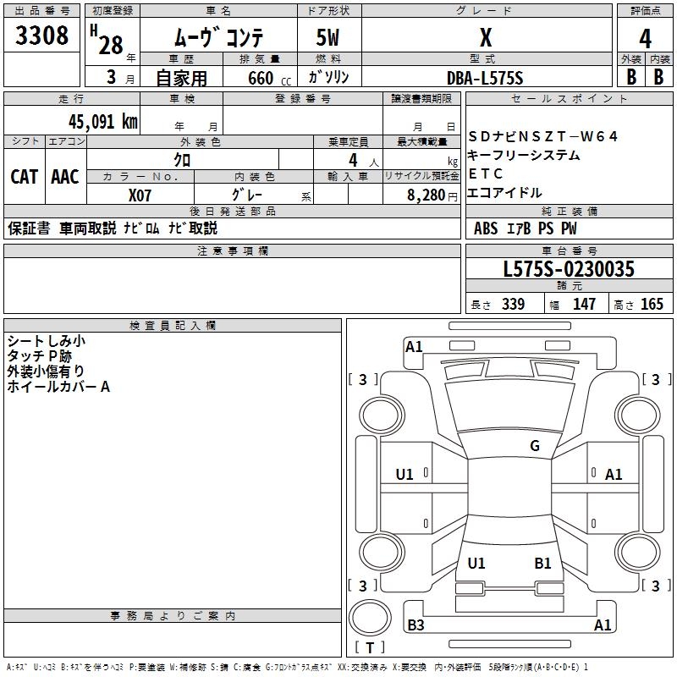
Task: Click the B grade under 外装
Action: pyautogui.click(x=631, y=77)
